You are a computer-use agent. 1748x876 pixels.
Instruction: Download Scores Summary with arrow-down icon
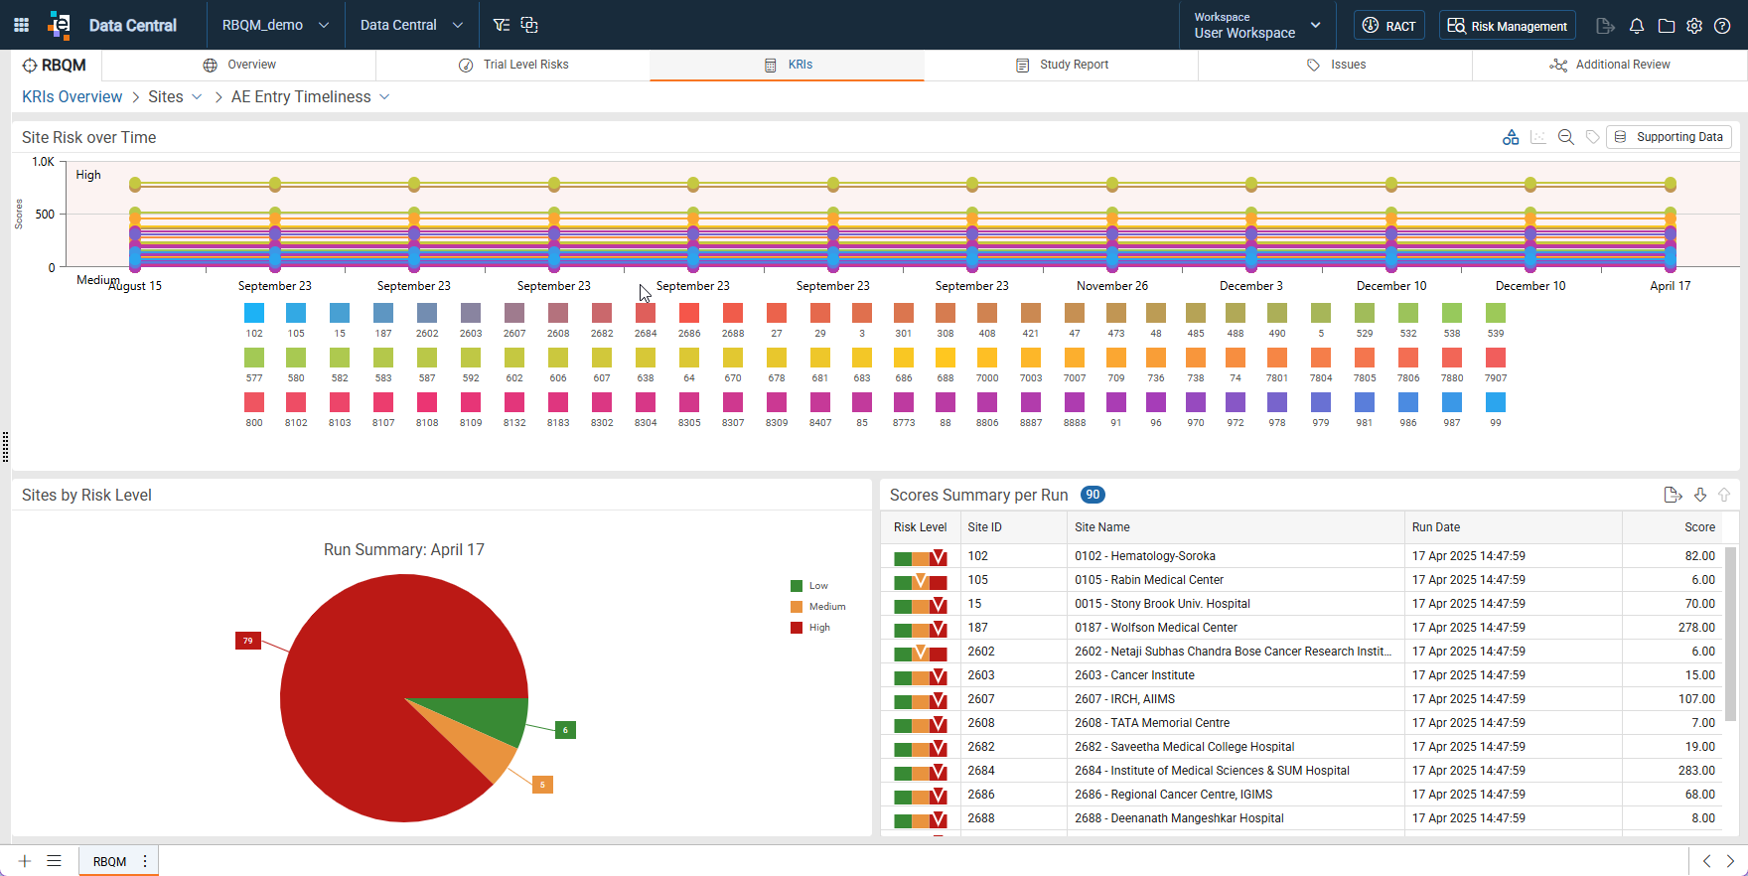click(x=1700, y=495)
